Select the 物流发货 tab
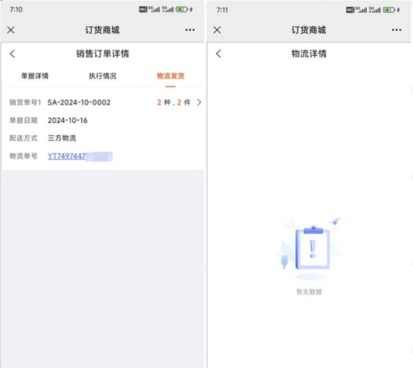 170,76
